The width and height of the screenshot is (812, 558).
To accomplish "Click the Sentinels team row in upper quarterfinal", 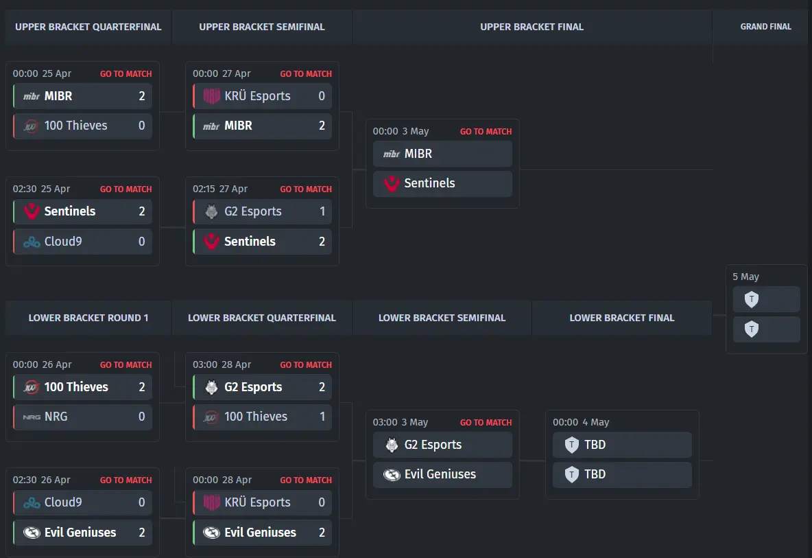I will coord(83,211).
